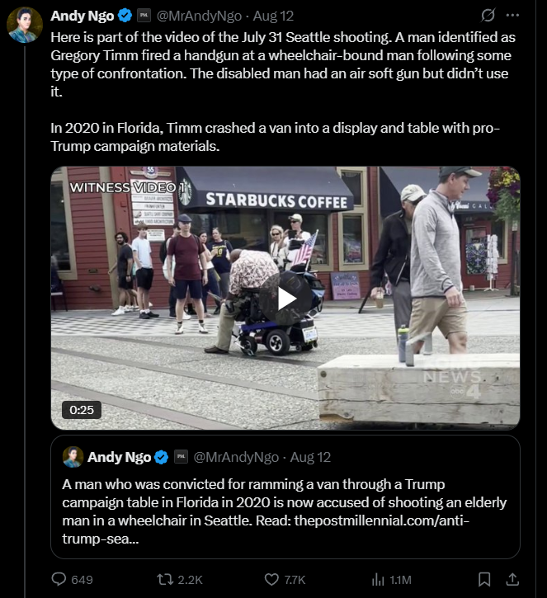Click the repost icon showing 2.2K
This screenshot has height=598, width=547.
(x=165, y=579)
